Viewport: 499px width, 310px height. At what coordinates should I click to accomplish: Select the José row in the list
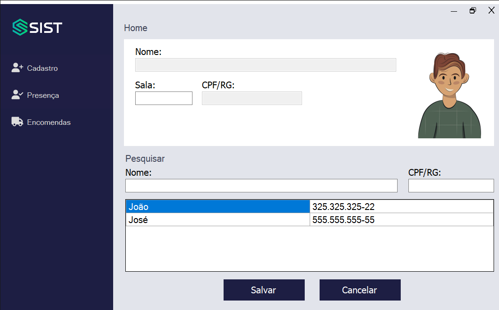217,220
